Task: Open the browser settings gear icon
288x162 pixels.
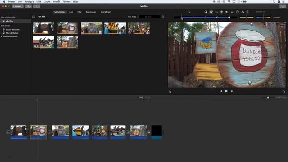Action: point(163,17)
